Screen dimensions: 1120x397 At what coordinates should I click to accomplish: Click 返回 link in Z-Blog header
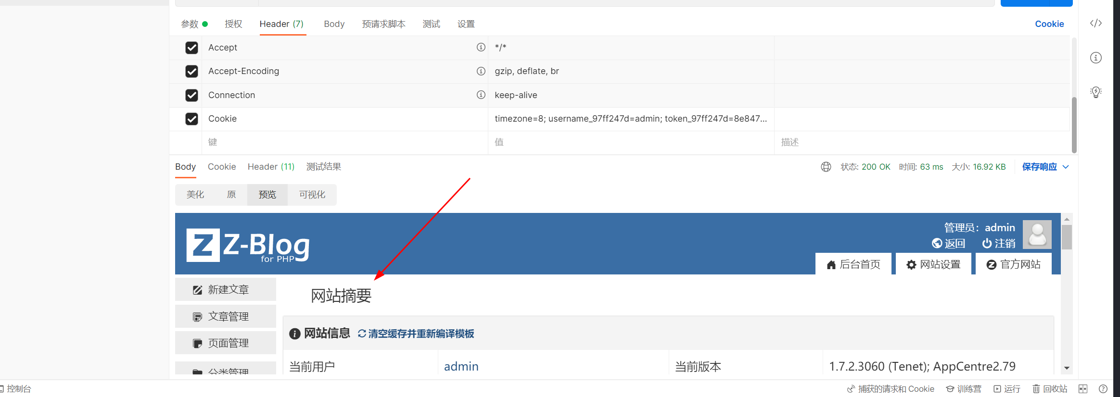pos(949,243)
